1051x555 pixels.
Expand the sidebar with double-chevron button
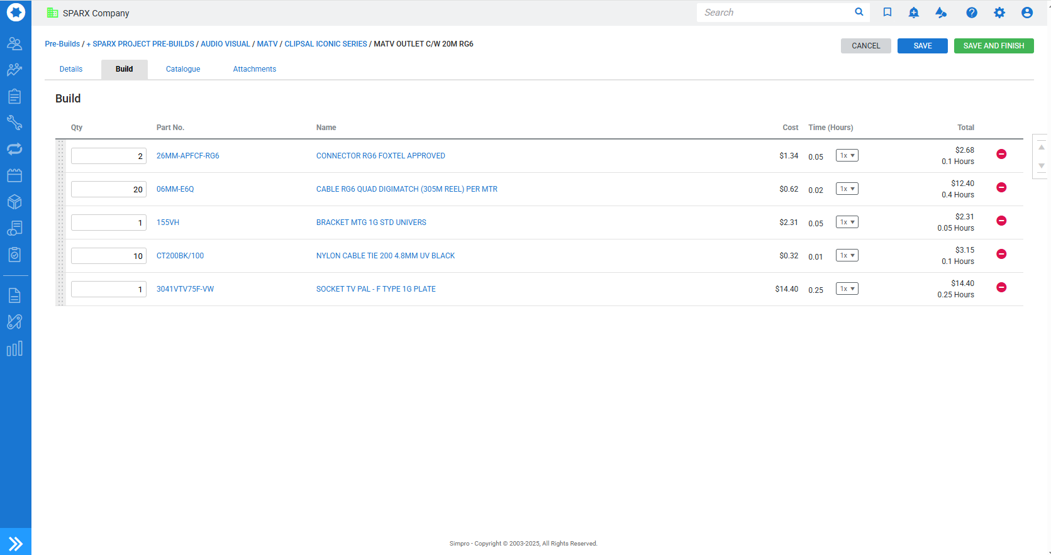click(16, 543)
